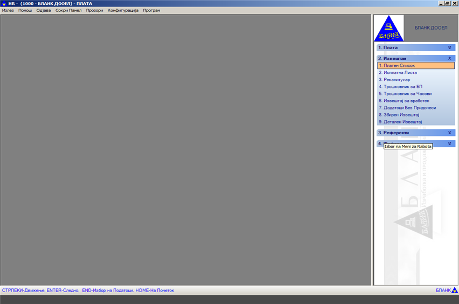The height and width of the screenshot is (304, 459).
Task: Expand the 3. Референти section chevron
Action: tap(449, 133)
